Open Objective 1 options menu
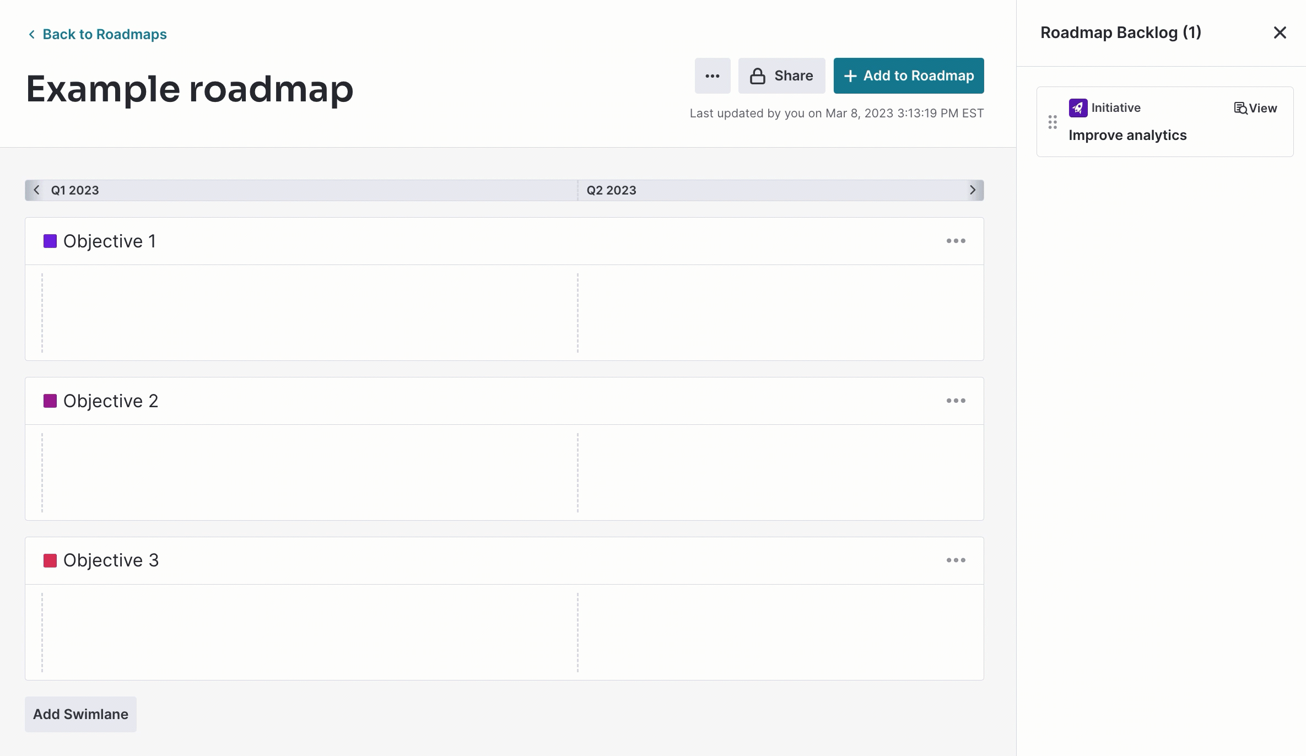This screenshot has height=756, width=1306. 956,240
